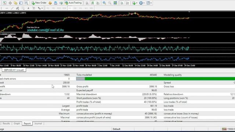The width and height of the screenshot is (235, 132).
Task: Click the New Order button
Action: pyautogui.click(x=39, y=3)
